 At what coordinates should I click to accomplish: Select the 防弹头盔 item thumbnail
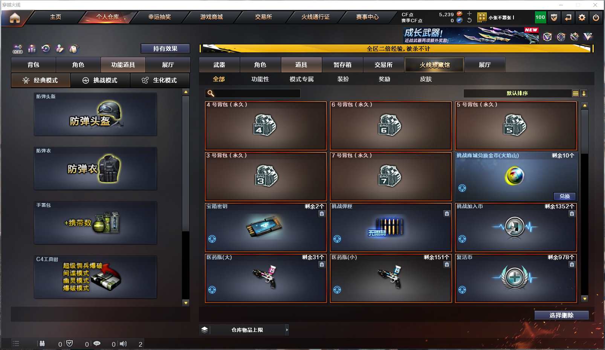[x=95, y=114]
